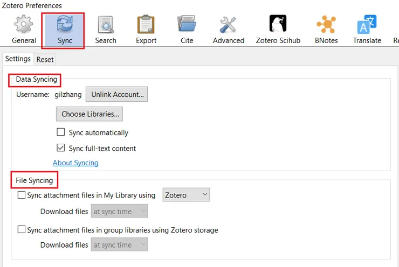Open the Export preferences pane
399x267 pixels.
[x=146, y=30]
